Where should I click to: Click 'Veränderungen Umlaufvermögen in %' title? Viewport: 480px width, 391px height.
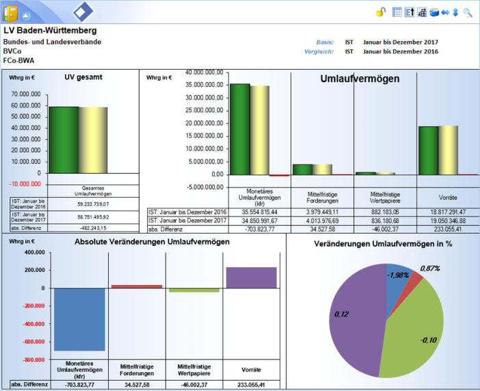click(382, 243)
